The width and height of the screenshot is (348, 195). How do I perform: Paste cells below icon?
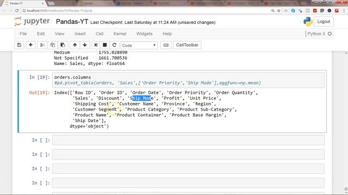click(63, 45)
